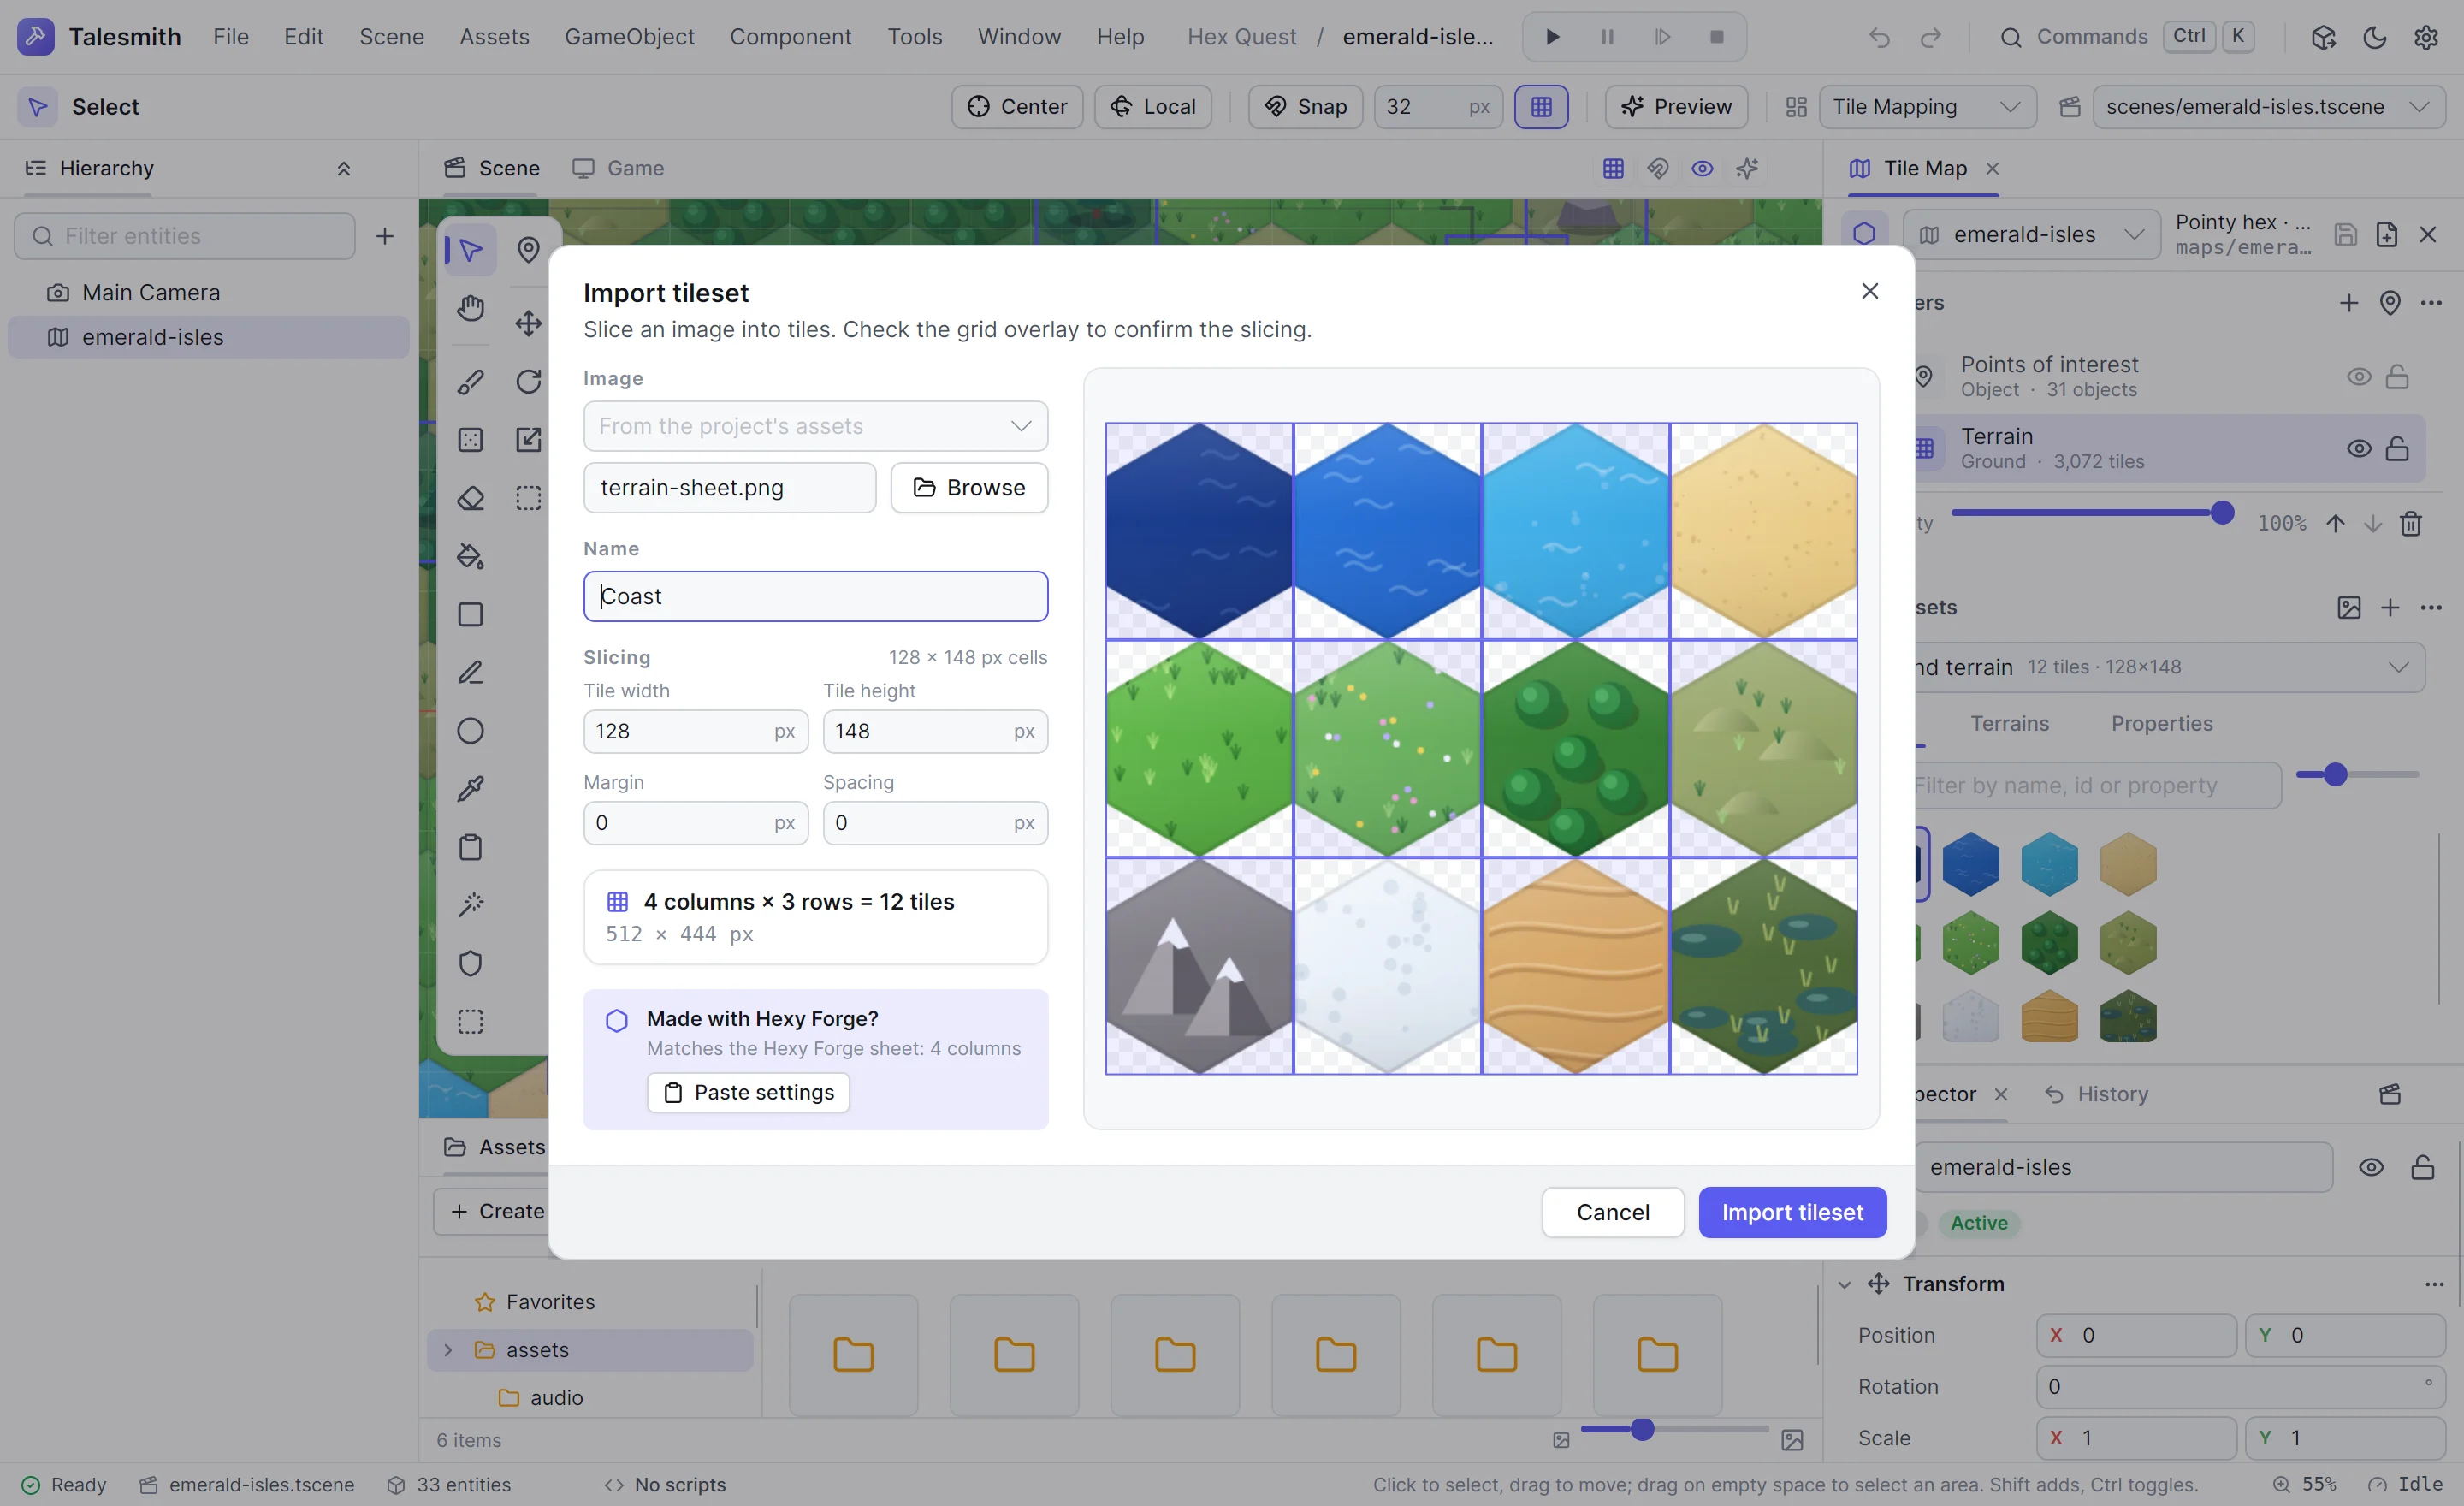
Task: Lock the Terrain layer
Action: click(x=2396, y=448)
